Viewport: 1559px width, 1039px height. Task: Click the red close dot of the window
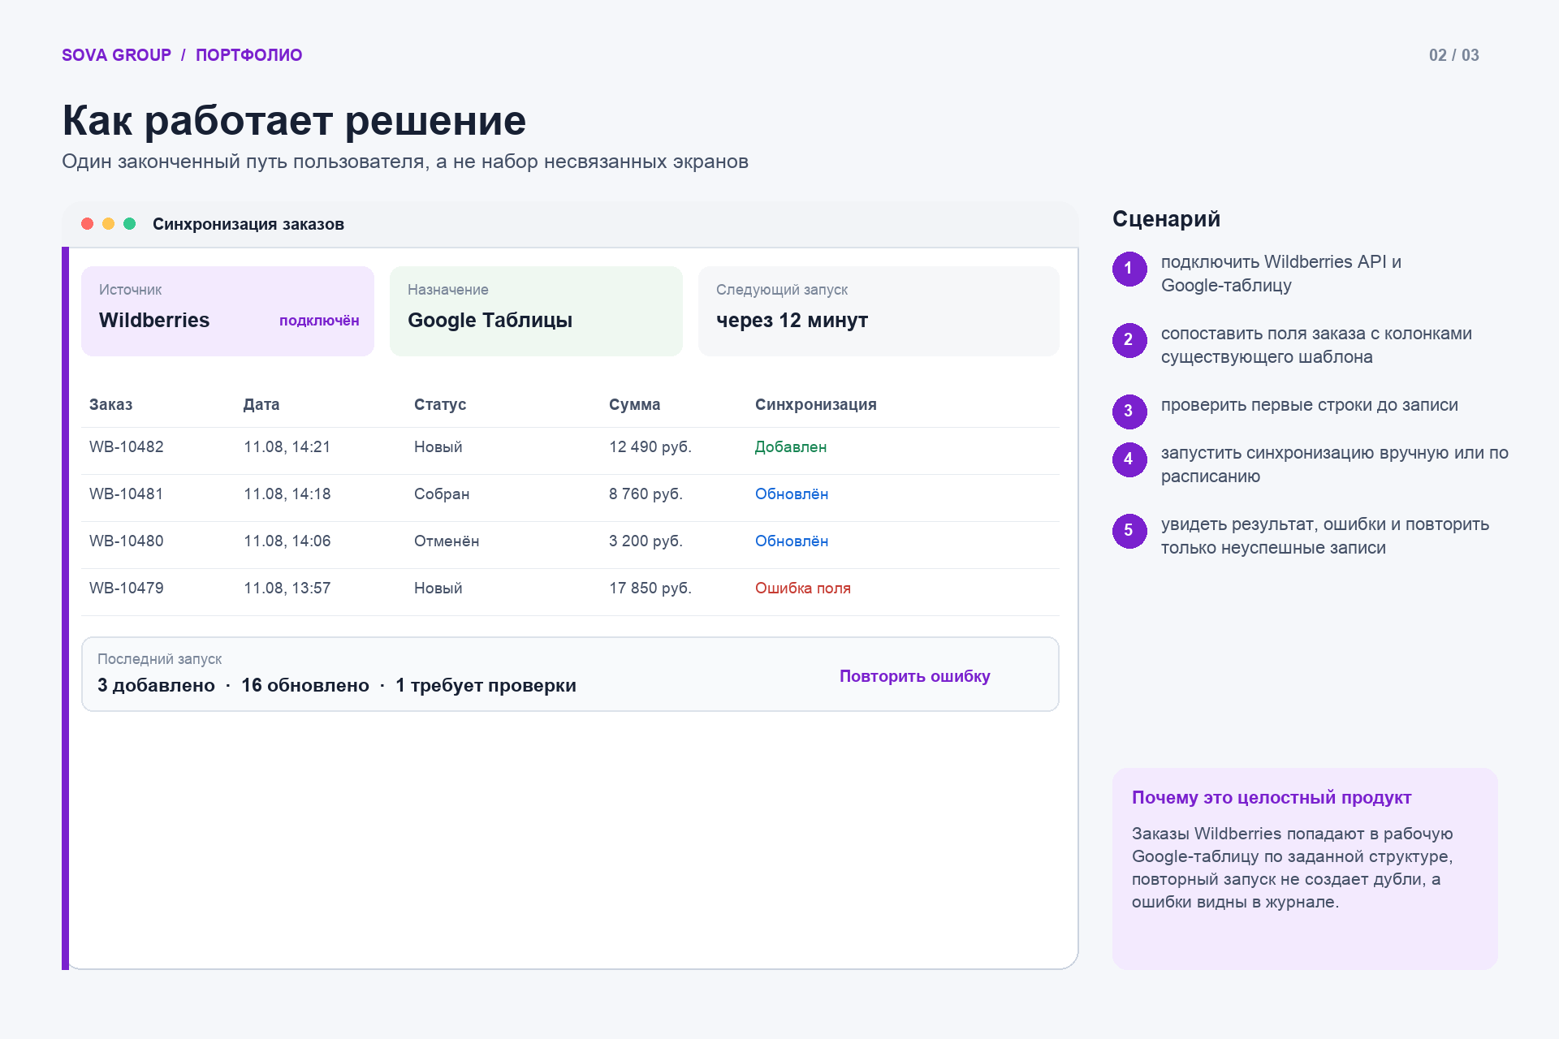[87, 224]
